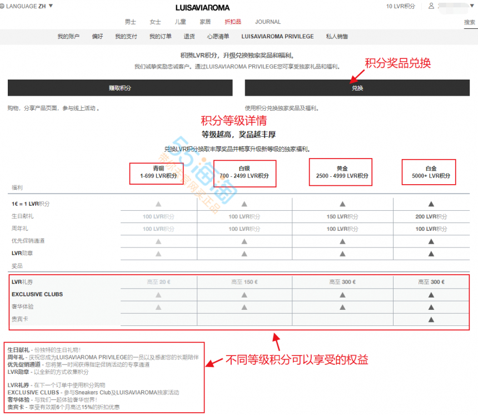Go to 心愿清单 wishlist tab

click(218, 37)
